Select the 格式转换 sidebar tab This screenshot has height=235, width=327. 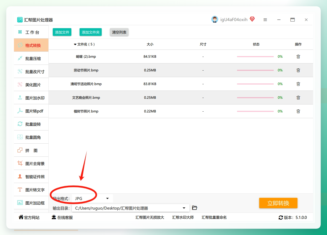(x=31, y=45)
